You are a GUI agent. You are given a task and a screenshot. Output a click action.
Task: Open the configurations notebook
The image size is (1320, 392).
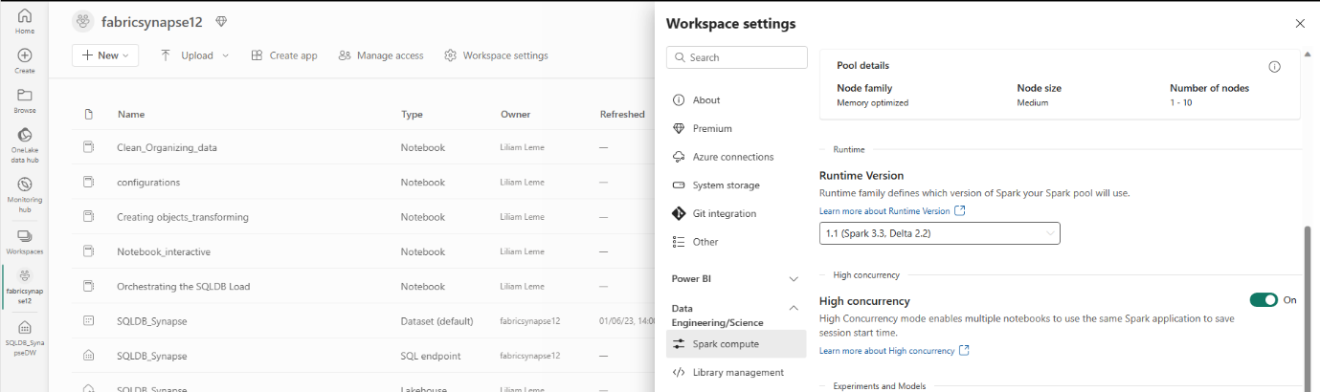(x=148, y=182)
